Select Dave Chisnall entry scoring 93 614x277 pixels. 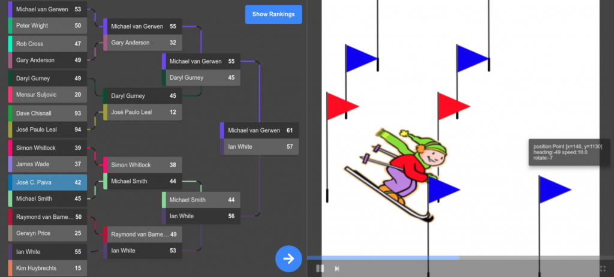coord(47,113)
